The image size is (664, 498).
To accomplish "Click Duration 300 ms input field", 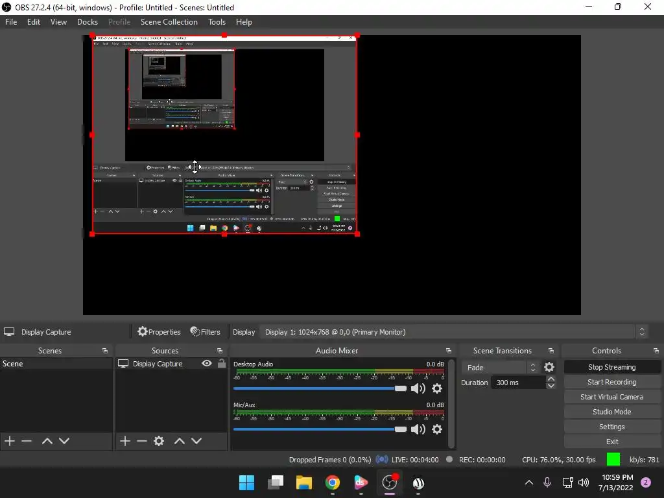I will (x=518, y=383).
